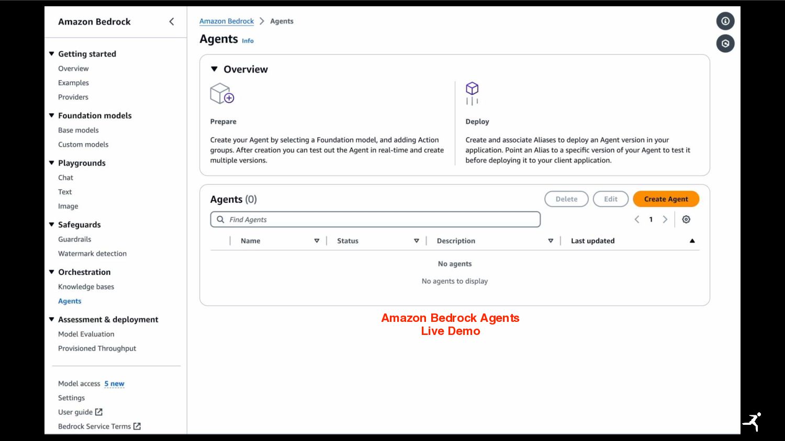
Task: Open Examples in sidebar
Action: pyautogui.click(x=73, y=83)
